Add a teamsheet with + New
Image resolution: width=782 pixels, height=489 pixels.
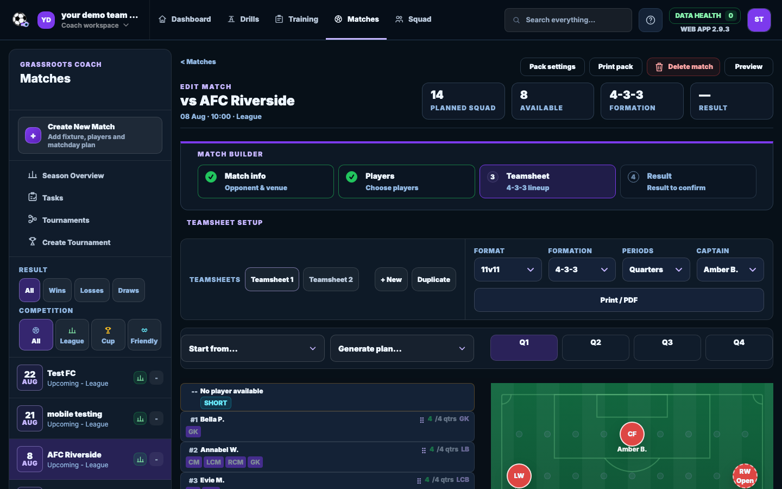(391, 279)
